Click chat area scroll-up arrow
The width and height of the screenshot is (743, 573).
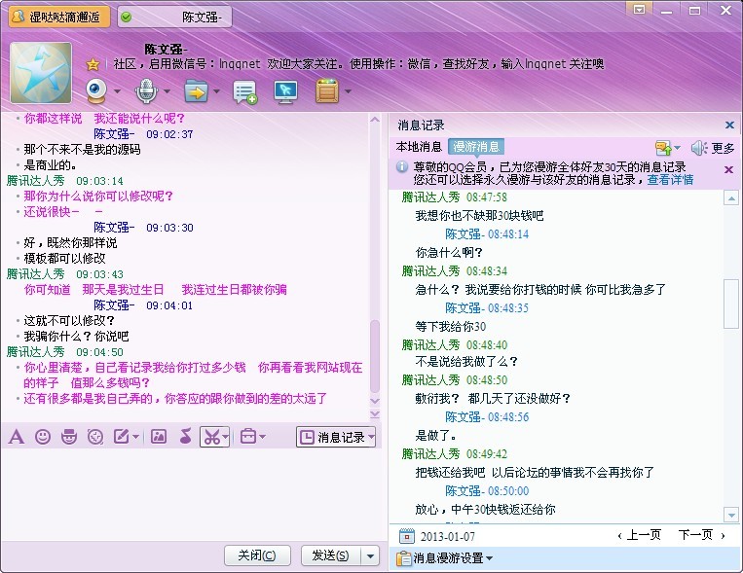375,120
